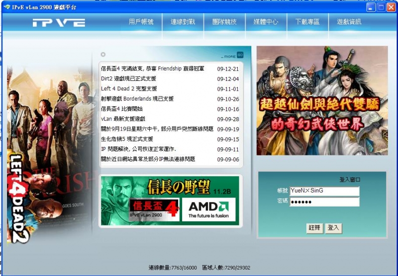Click the title bar app icon
This screenshot has width=398, height=276.
pyautogui.click(x=7, y=7)
